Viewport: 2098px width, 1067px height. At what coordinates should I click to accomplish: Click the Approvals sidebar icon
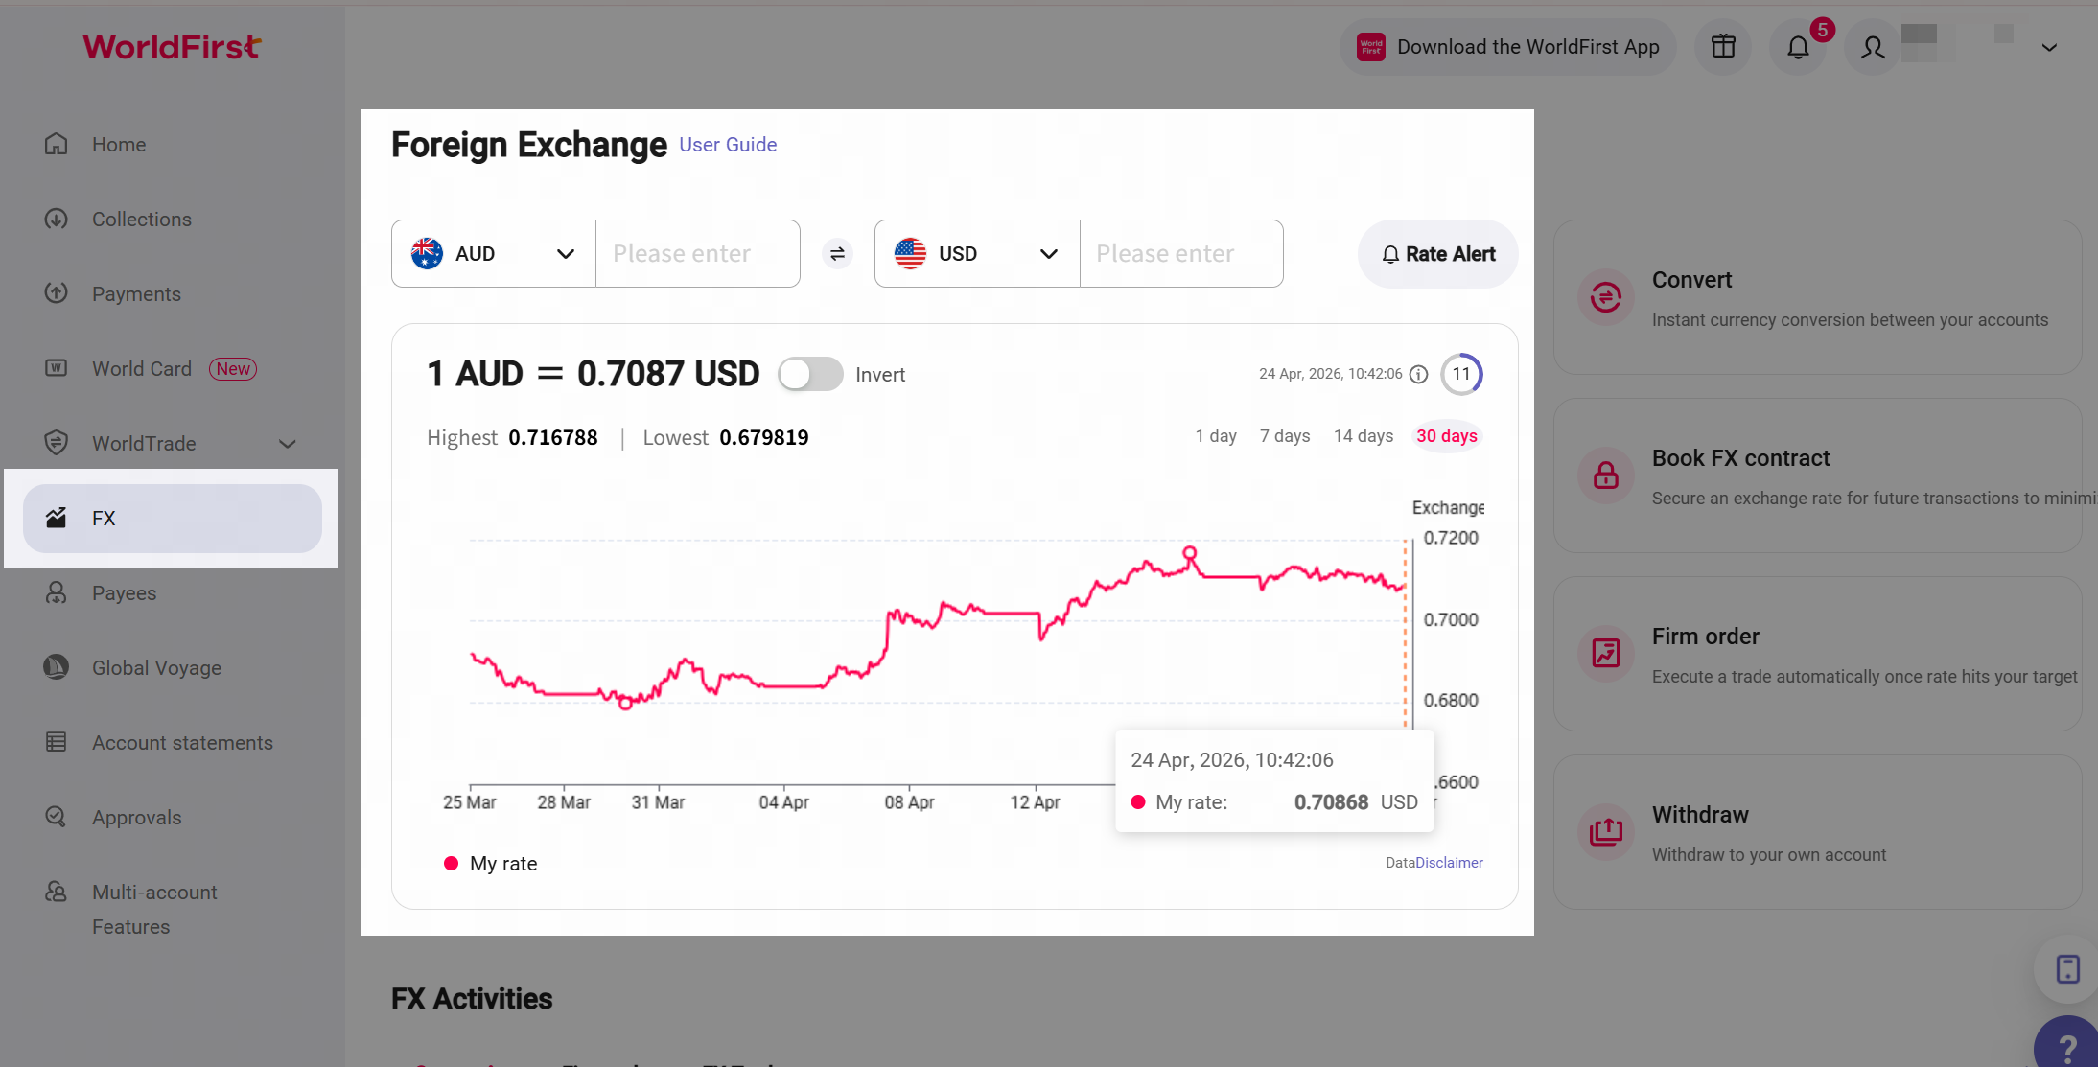pyautogui.click(x=57, y=817)
